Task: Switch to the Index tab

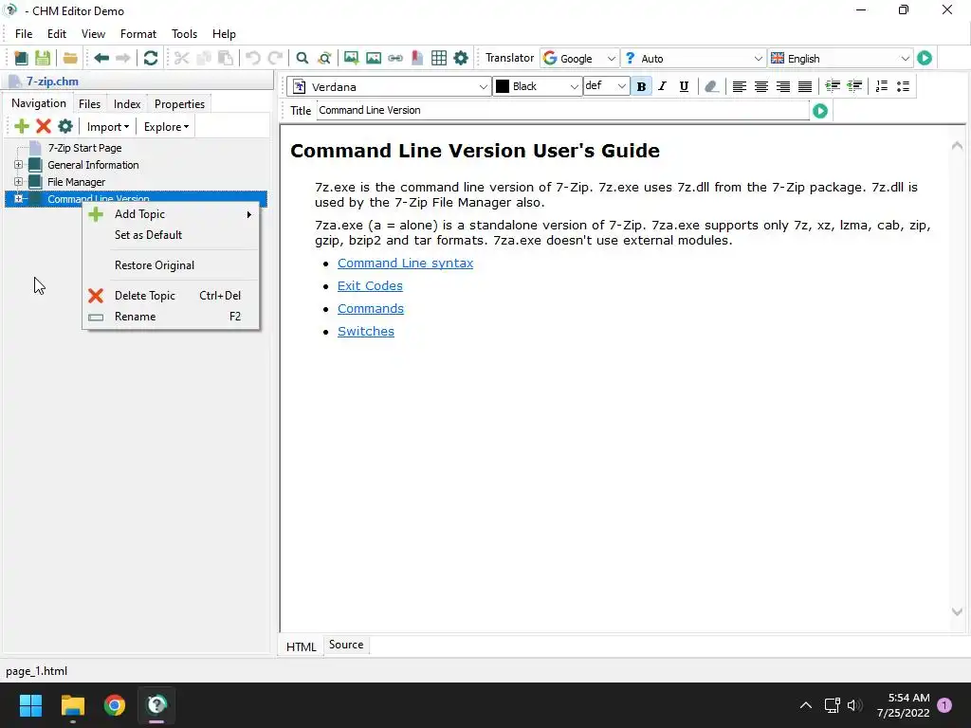Action: tap(127, 104)
